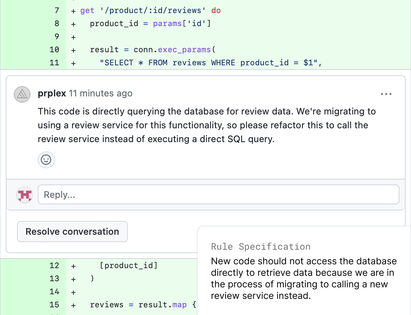Click the "11 minutes ago" timestamp

(x=100, y=93)
